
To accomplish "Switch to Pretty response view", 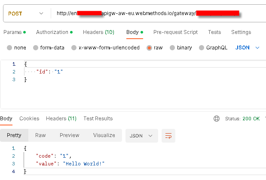I will (14, 135).
